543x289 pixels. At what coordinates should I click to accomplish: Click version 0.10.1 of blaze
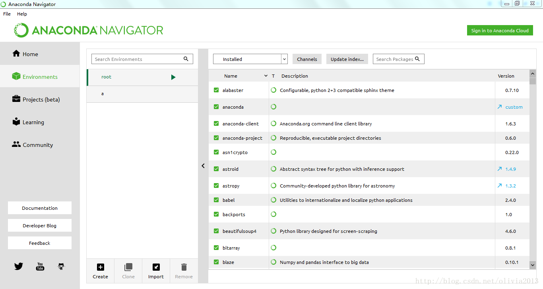click(x=512, y=262)
